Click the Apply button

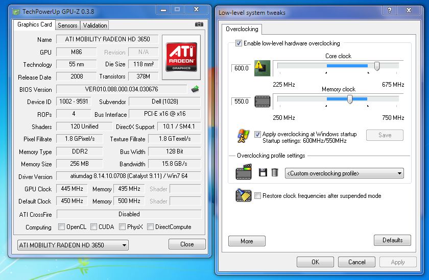(x=398, y=262)
